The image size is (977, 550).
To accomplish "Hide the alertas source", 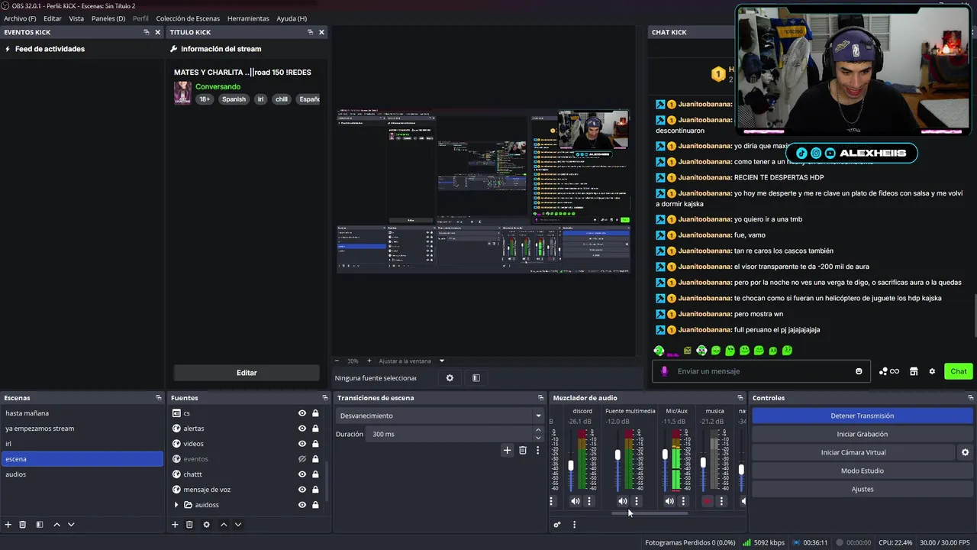I will click(302, 429).
